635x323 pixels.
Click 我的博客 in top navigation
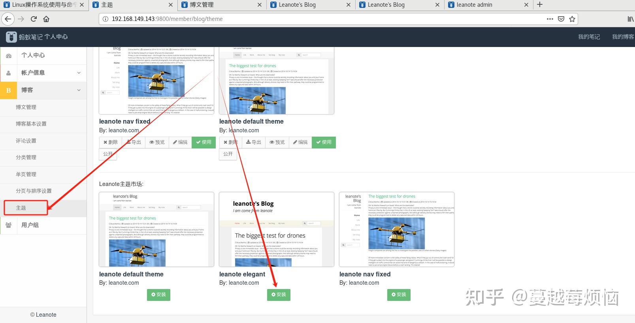tap(623, 37)
